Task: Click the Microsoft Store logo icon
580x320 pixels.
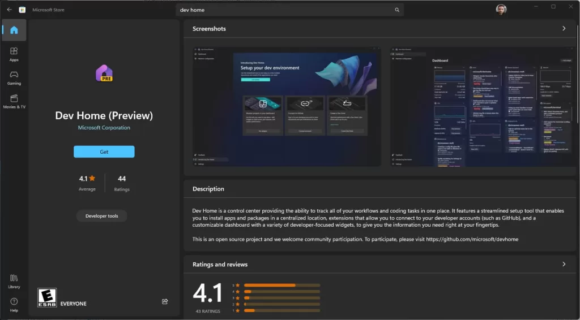Action: [x=22, y=10]
